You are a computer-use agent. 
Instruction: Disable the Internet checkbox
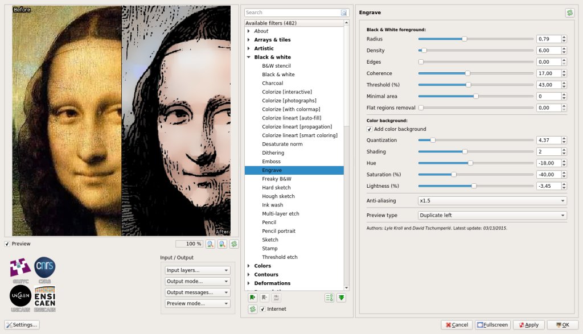(263, 309)
